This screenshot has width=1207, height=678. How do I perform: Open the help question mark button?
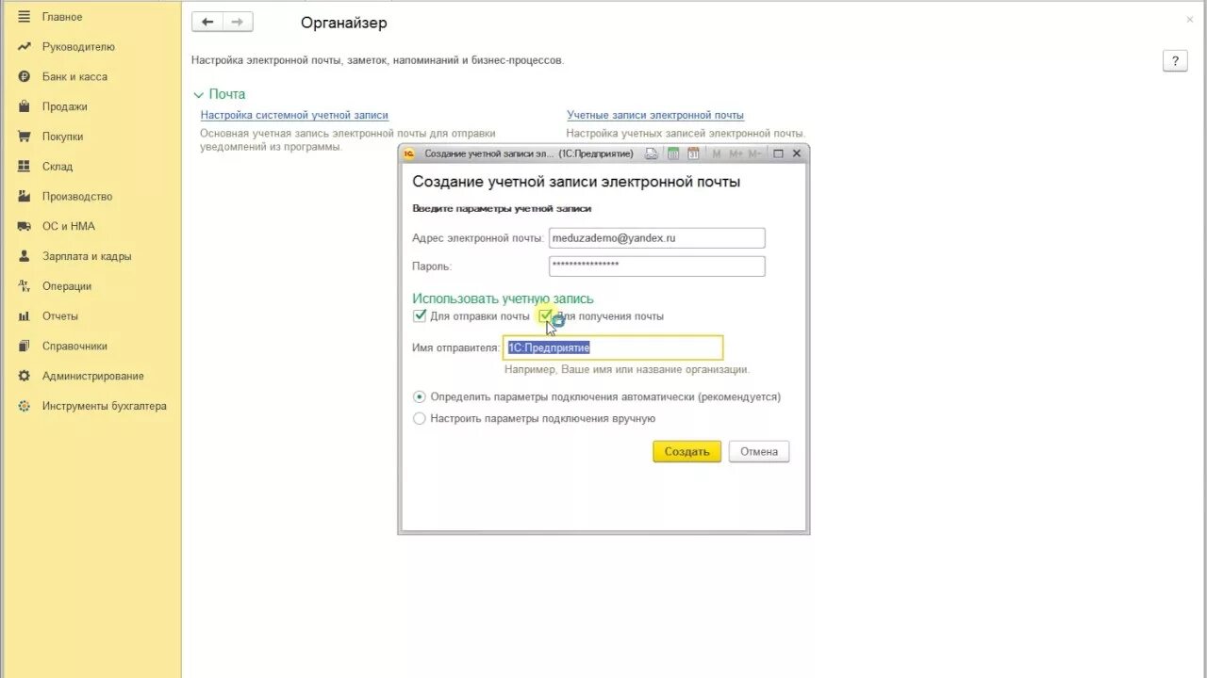(x=1175, y=61)
